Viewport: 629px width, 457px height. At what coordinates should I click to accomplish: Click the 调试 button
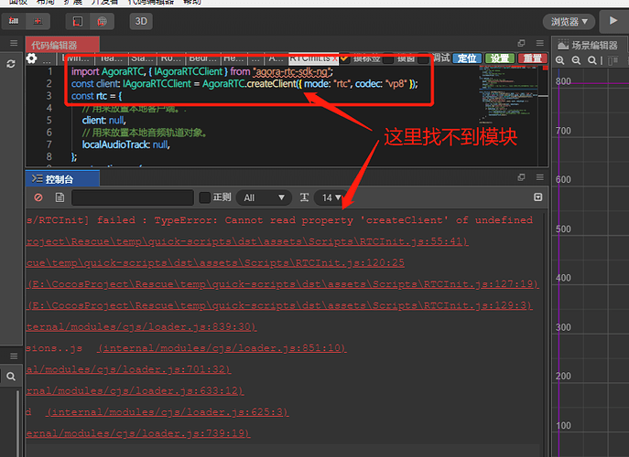[x=441, y=58]
